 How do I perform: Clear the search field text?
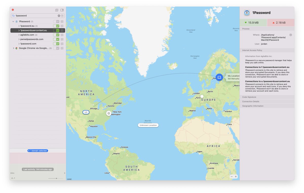[59, 16]
